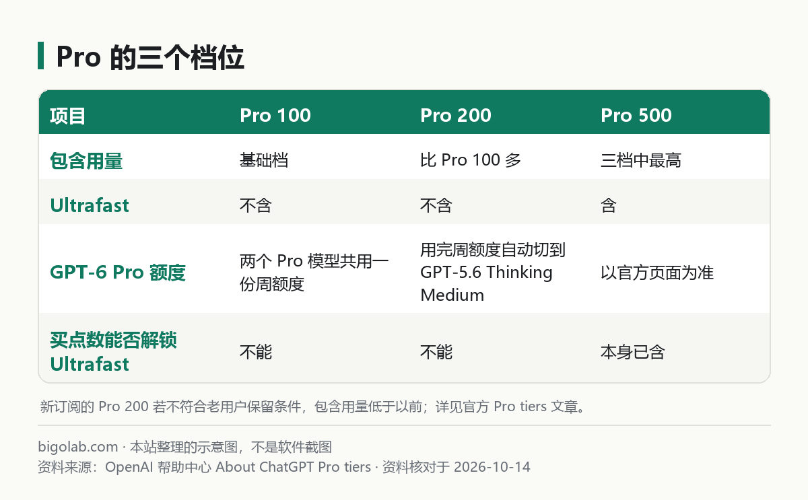The height and width of the screenshot is (500, 808).
Task: Click the "三档中最高" cell
Action: coord(641,160)
